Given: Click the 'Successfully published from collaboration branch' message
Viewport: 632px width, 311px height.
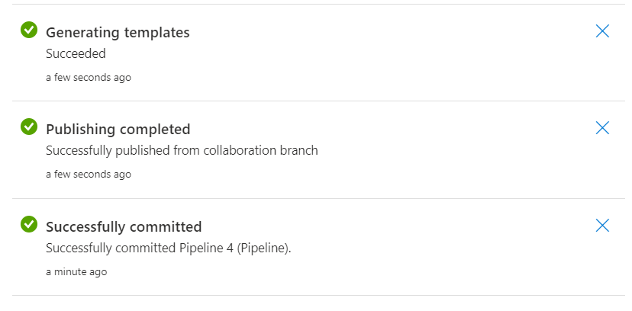Looking at the screenshot, I should tap(182, 150).
